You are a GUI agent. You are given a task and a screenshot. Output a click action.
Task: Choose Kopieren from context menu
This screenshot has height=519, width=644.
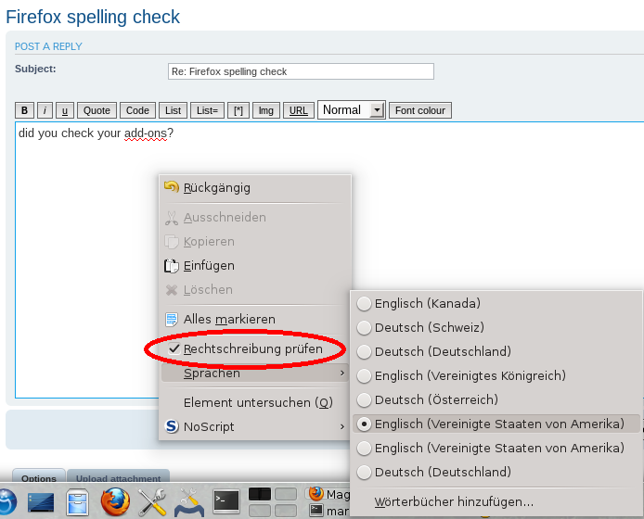pyautogui.click(x=255, y=242)
